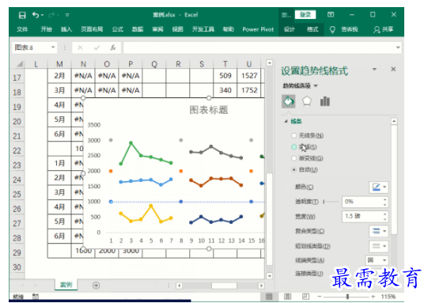
Task: Open the 格式 Format chart tab
Action: [312, 29]
